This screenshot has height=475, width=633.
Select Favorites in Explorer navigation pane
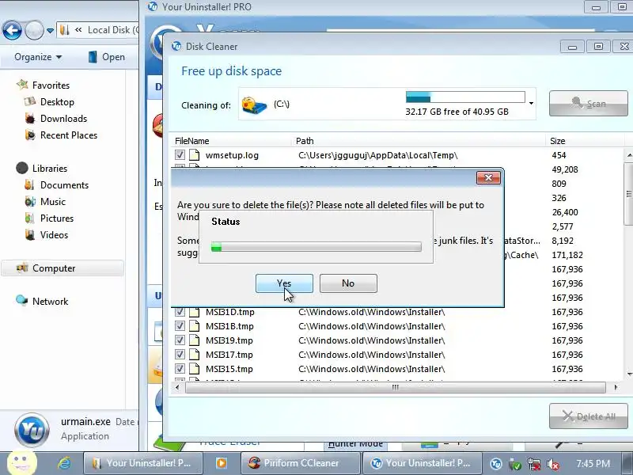point(51,85)
